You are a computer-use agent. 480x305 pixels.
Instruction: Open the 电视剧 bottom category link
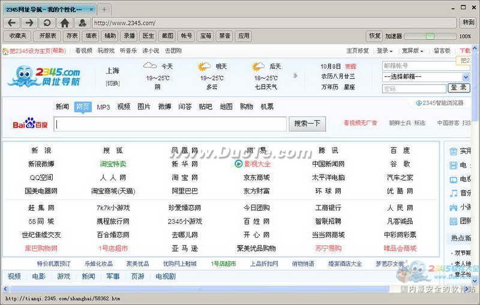point(166,276)
